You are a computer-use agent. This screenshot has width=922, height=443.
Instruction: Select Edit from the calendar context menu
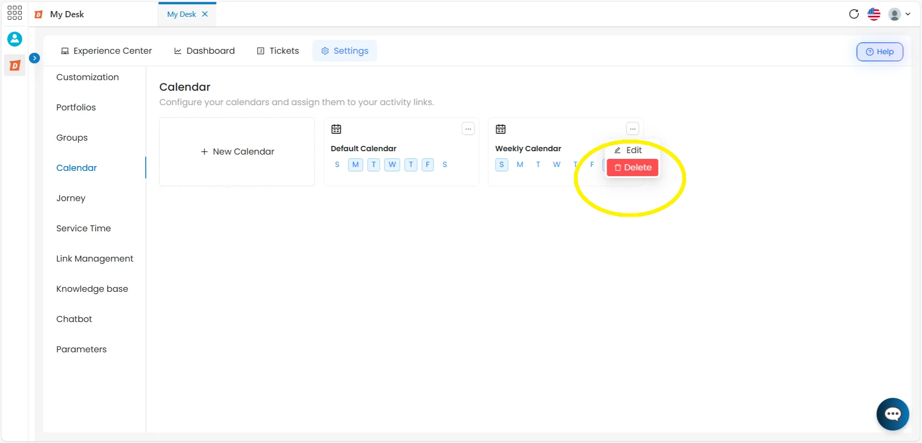pos(628,150)
